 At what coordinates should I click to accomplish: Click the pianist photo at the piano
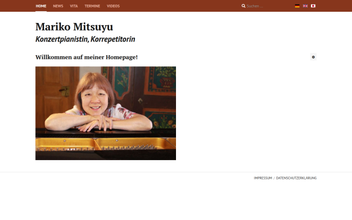106,113
